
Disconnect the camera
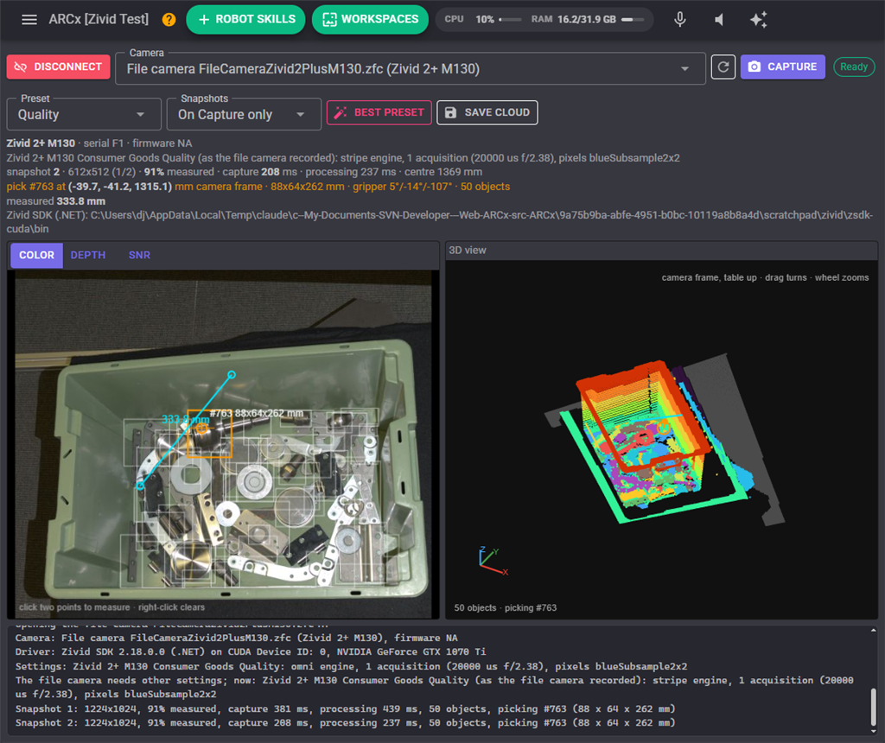[58, 67]
